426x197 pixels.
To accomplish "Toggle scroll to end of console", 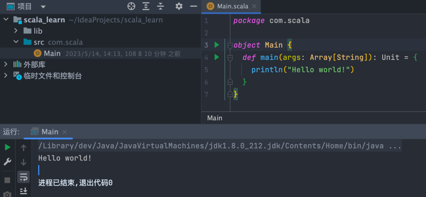I will pos(24,191).
